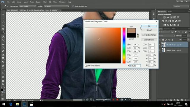The width and height of the screenshot is (190, 107).
Task: Select the Pen tool
Action: pos(3,66)
